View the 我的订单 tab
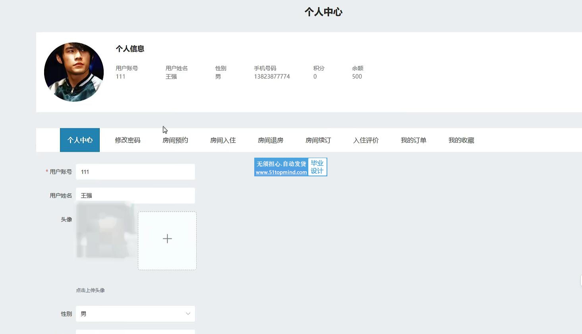Screen dimensions: 582x334 click(414, 140)
